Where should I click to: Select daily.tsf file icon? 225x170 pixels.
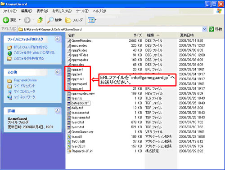click(69, 108)
